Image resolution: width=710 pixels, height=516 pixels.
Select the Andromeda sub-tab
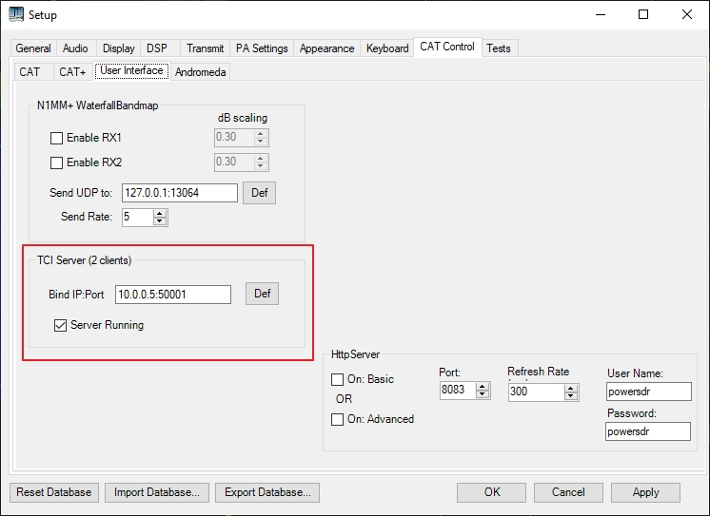pos(200,71)
